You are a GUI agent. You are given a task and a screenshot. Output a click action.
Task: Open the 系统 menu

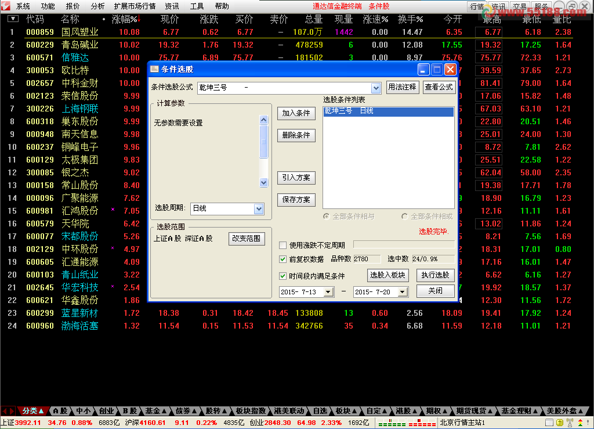(23, 6)
